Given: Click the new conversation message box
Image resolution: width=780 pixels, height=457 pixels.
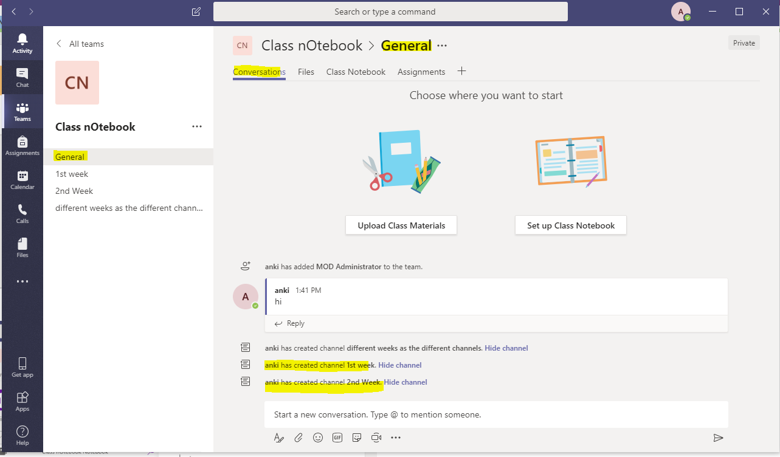Looking at the screenshot, I should [x=496, y=415].
